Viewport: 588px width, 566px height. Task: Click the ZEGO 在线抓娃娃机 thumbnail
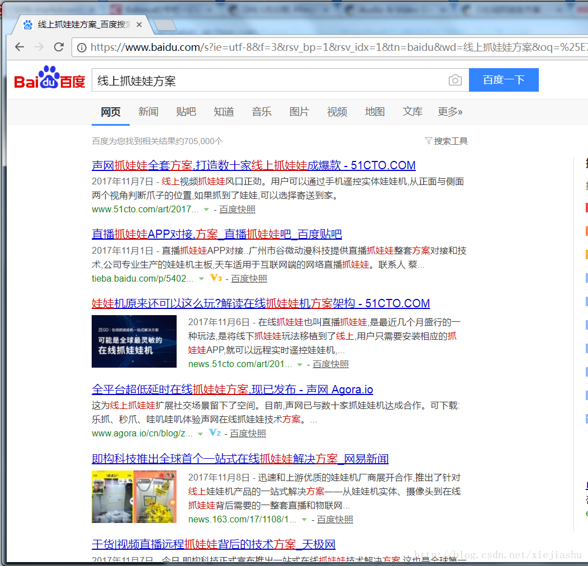134,341
